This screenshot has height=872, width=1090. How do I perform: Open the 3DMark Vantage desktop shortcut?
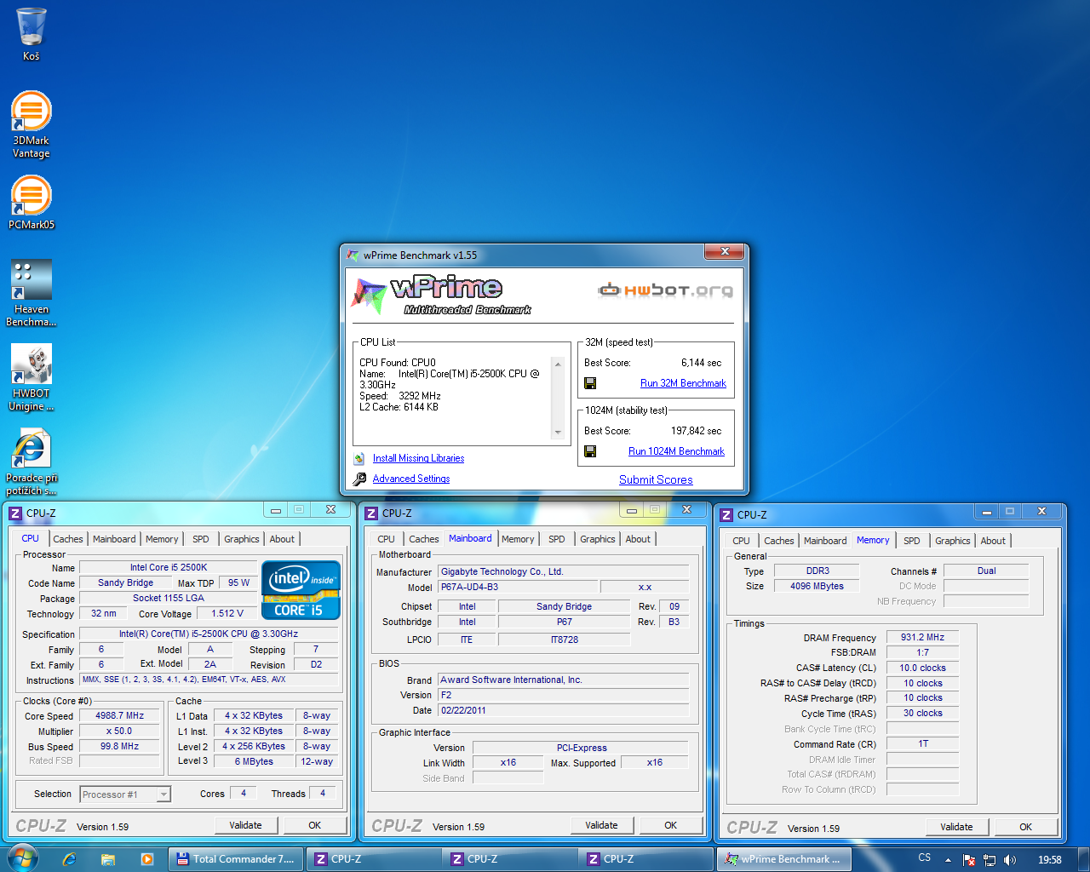click(x=31, y=124)
